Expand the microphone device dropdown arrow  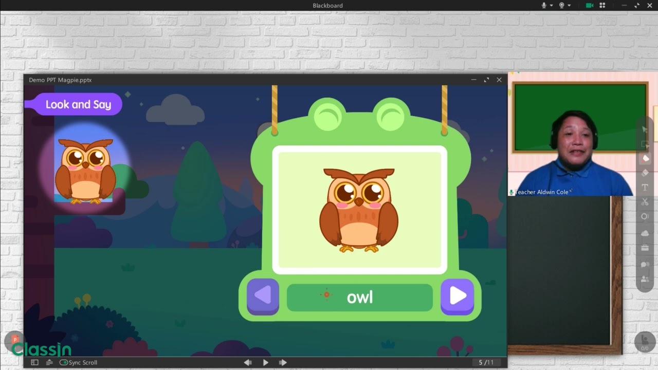pos(551,6)
